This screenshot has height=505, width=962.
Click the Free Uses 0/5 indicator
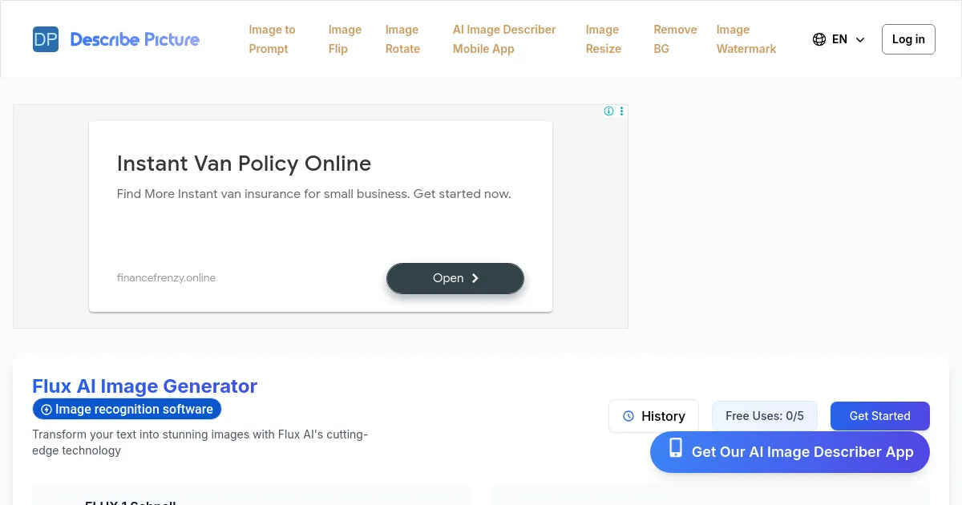coord(764,416)
